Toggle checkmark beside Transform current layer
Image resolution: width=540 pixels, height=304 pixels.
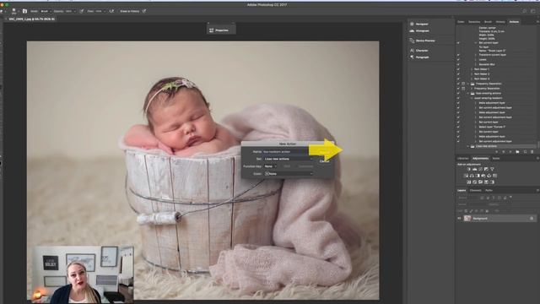[x=458, y=55]
